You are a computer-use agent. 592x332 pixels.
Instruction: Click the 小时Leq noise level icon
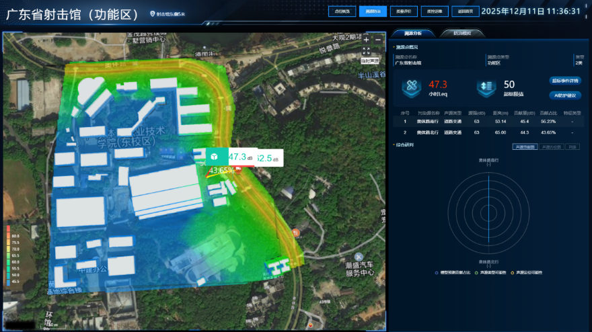(x=411, y=87)
